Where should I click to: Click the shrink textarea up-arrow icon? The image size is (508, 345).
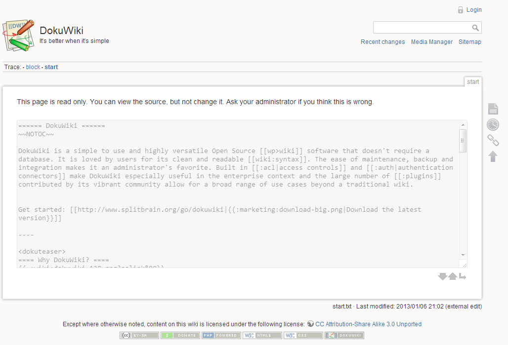(x=453, y=276)
